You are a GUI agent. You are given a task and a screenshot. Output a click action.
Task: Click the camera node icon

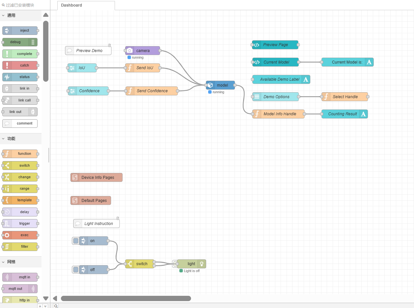pyautogui.click(x=130, y=50)
